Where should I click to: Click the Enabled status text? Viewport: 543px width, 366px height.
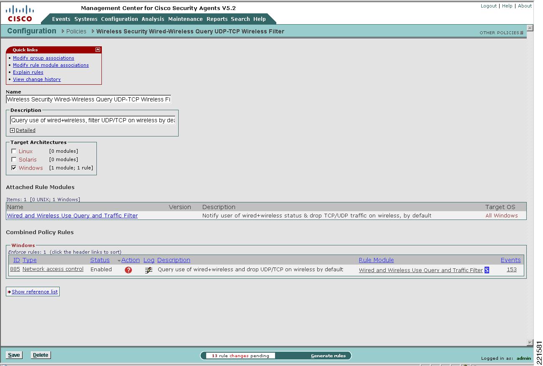[101, 270]
